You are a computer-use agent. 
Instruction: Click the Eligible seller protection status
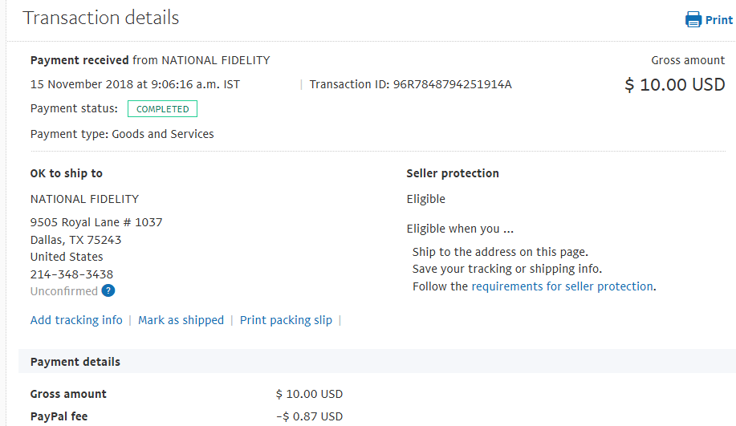pyautogui.click(x=425, y=199)
